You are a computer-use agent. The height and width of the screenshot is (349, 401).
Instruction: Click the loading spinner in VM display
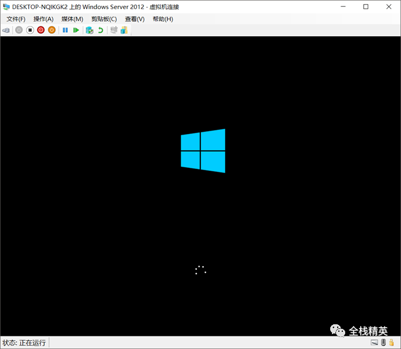[201, 270]
